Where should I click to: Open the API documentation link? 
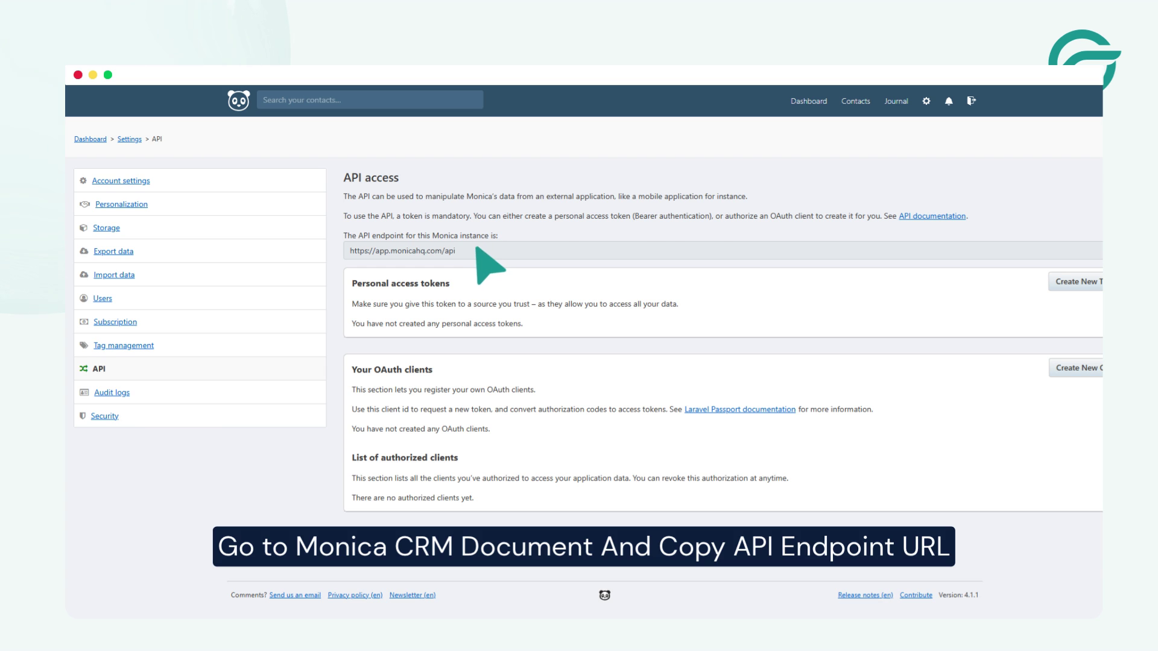pyautogui.click(x=932, y=216)
